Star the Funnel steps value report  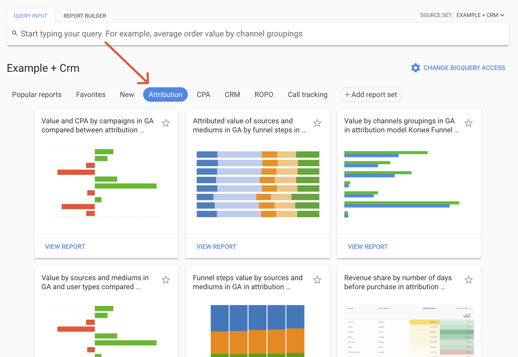(317, 280)
